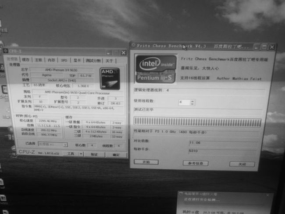Click the core voltage value 1.368 V

pos(83,86)
